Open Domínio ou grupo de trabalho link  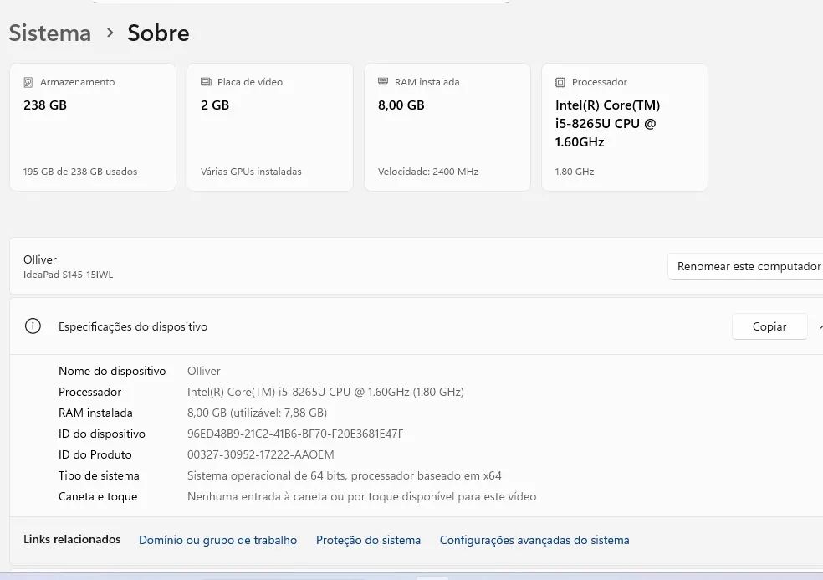tap(217, 540)
